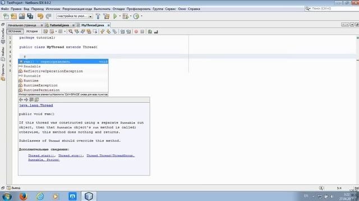Viewport: 359px width, 201px height.
Task: Open the Правка menu
Action: click(16, 9)
